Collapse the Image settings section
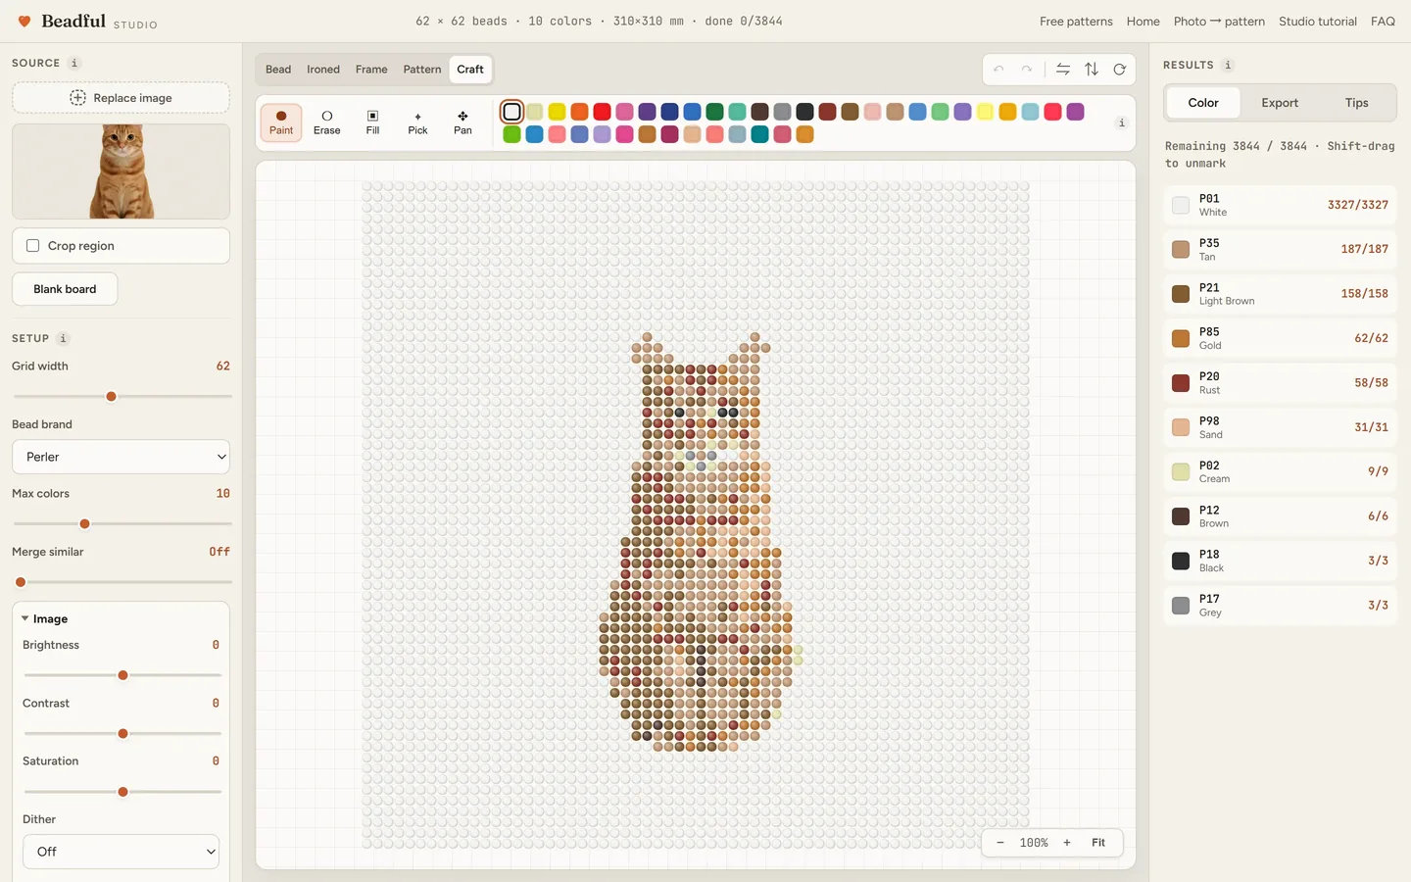The image size is (1411, 882). pos(44,619)
